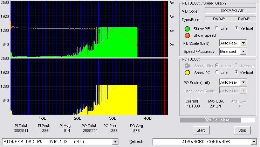This screenshot has height=147, width=260.
Task: Click the 3GB axis label
Action: [x=113, y=118]
